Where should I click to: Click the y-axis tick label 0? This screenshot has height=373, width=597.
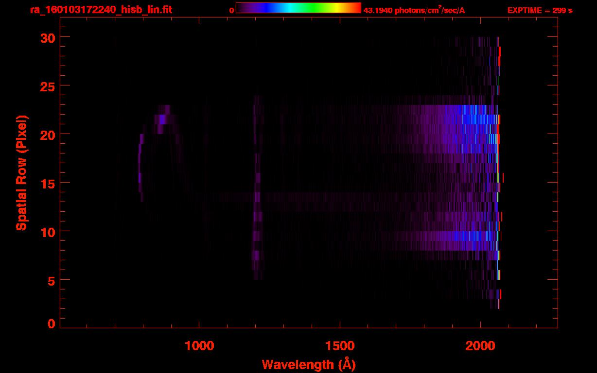click(x=52, y=323)
